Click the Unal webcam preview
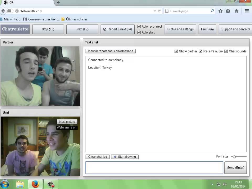The height and width of the screenshot is (189, 252). [x=40, y=146]
